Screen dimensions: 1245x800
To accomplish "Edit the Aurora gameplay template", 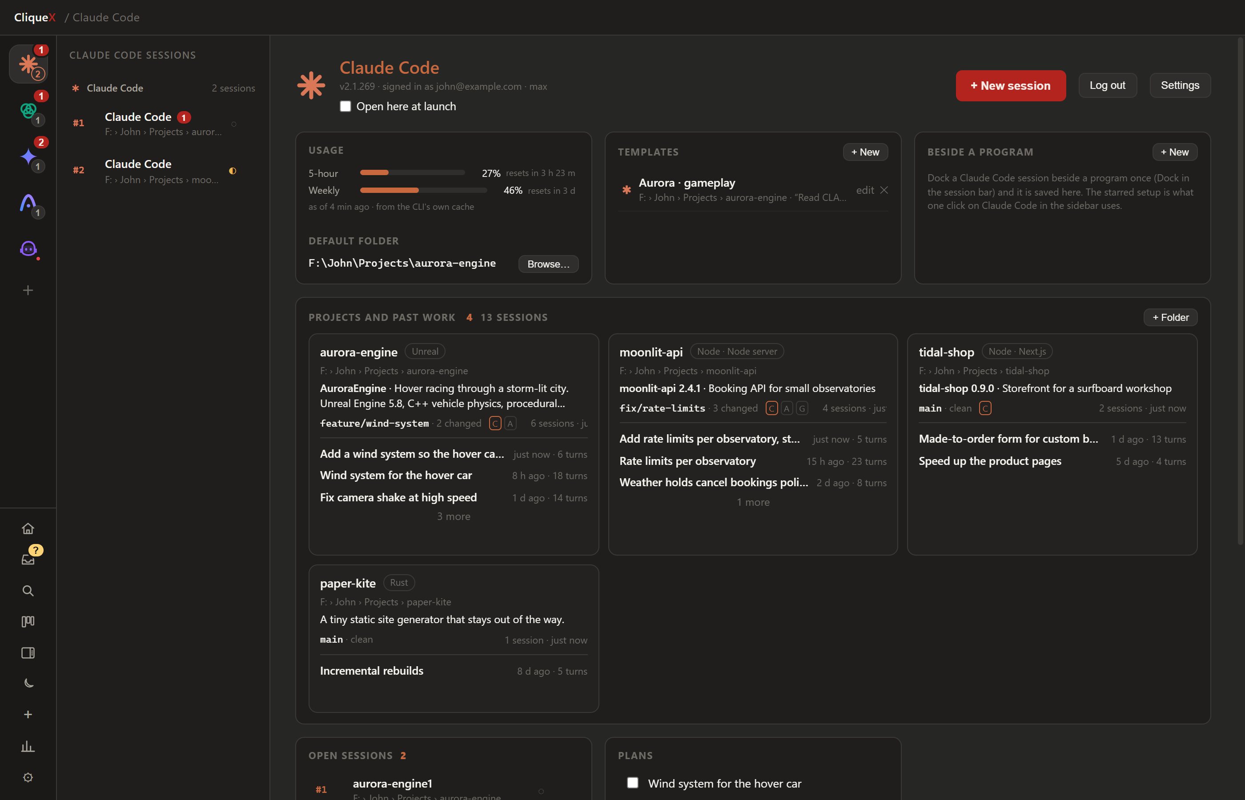I will [865, 190].
